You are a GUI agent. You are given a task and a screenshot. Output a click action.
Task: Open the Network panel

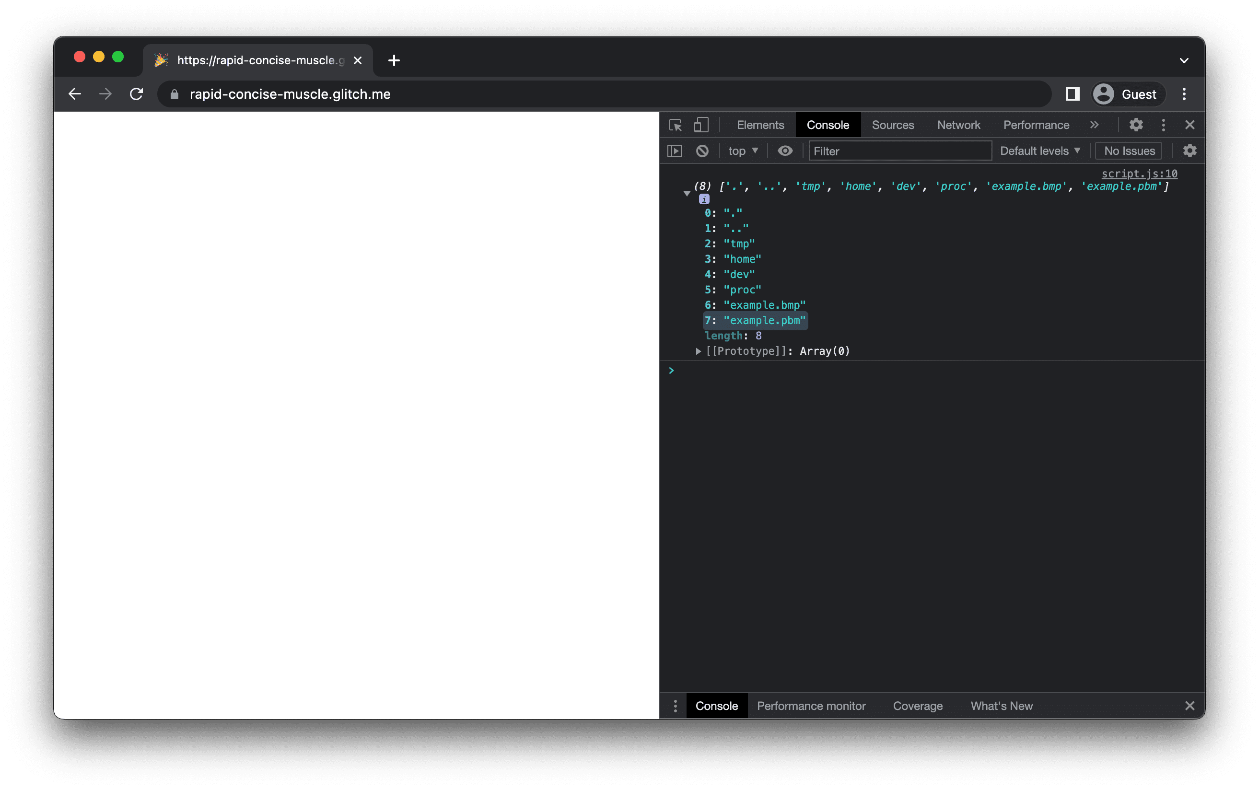[959, 125]
